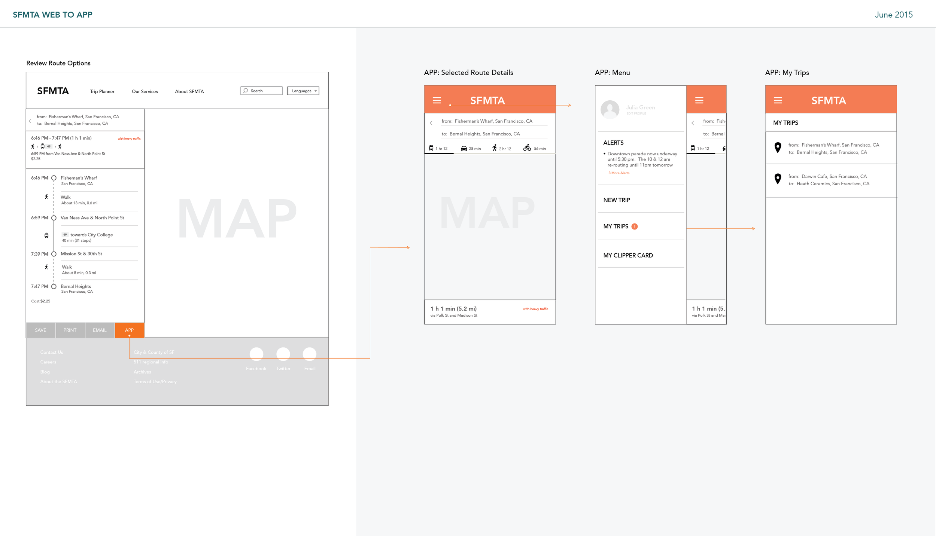Select the walking tab showing 2 hr 12
Viewport: 936px width, 536px height.
pyautogui.click(x=502, y=148)
